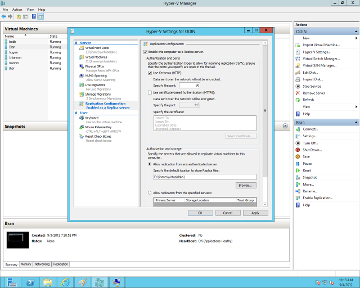360x288 pixels.
Task: Click the Enable Replication icon
Action: point(298,198)
